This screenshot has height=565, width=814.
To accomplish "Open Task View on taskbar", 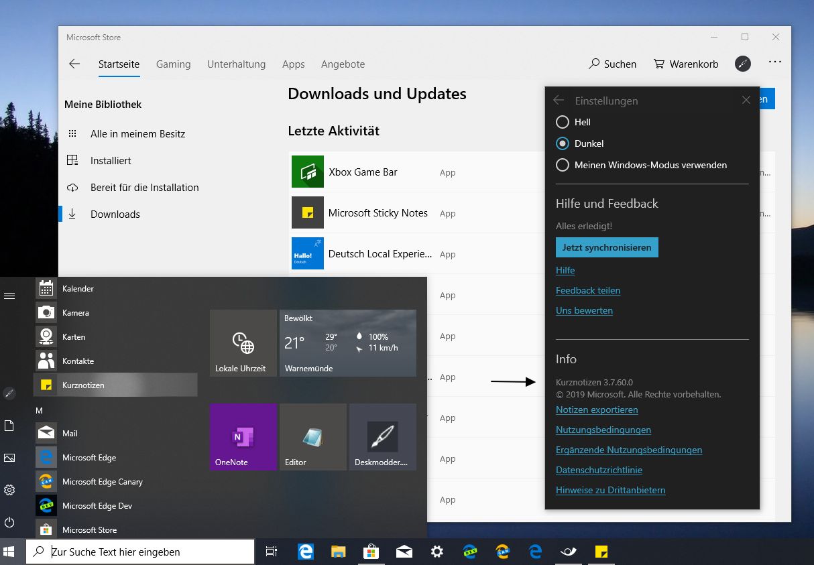I will 271,552.
